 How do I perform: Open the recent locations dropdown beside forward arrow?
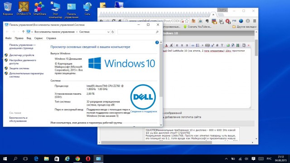[18, 32]
